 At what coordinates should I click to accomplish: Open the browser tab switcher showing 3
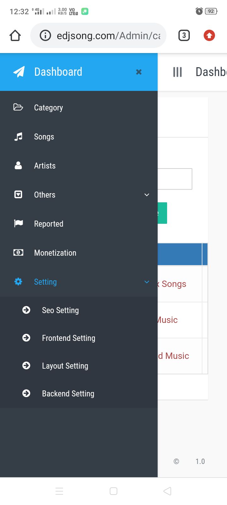(x=184, y=35)
